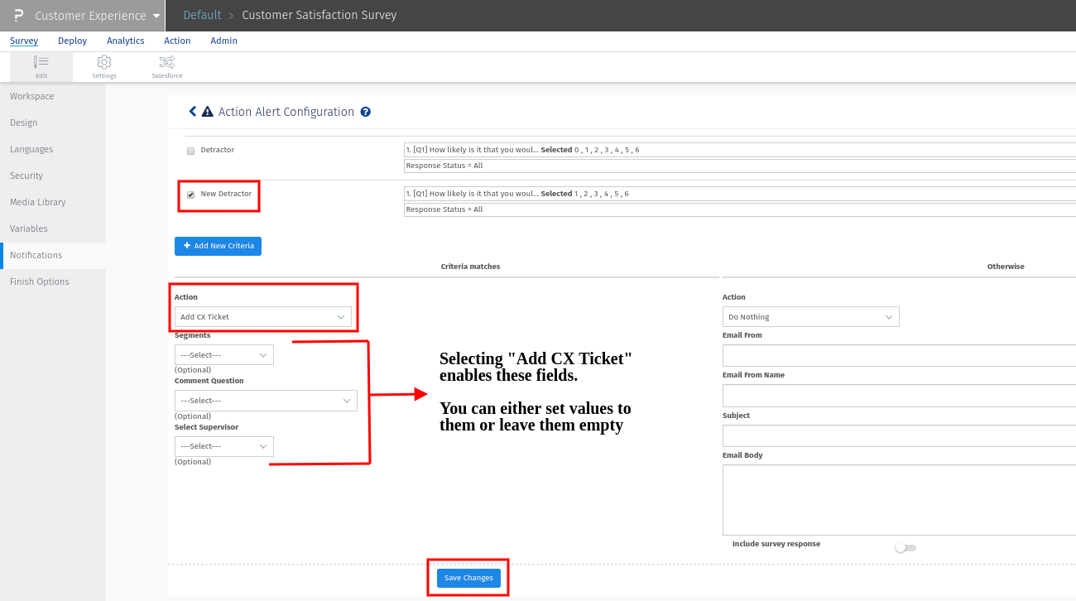Open the Salesforce integration icon

166,62
